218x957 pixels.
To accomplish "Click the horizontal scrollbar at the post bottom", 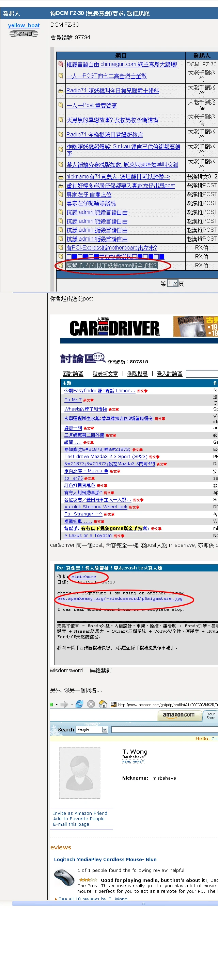I will pos(115,903).
